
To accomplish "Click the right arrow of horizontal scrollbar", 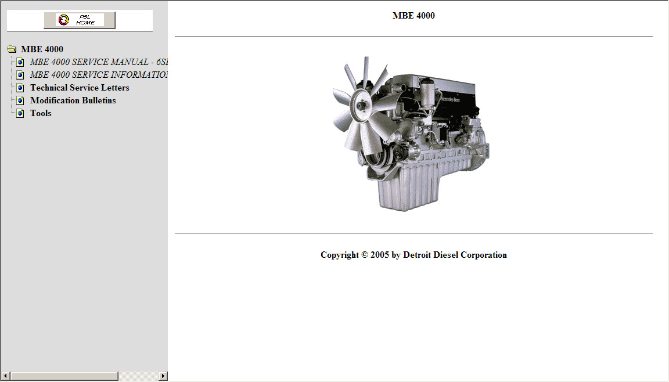I will [163, 376].
